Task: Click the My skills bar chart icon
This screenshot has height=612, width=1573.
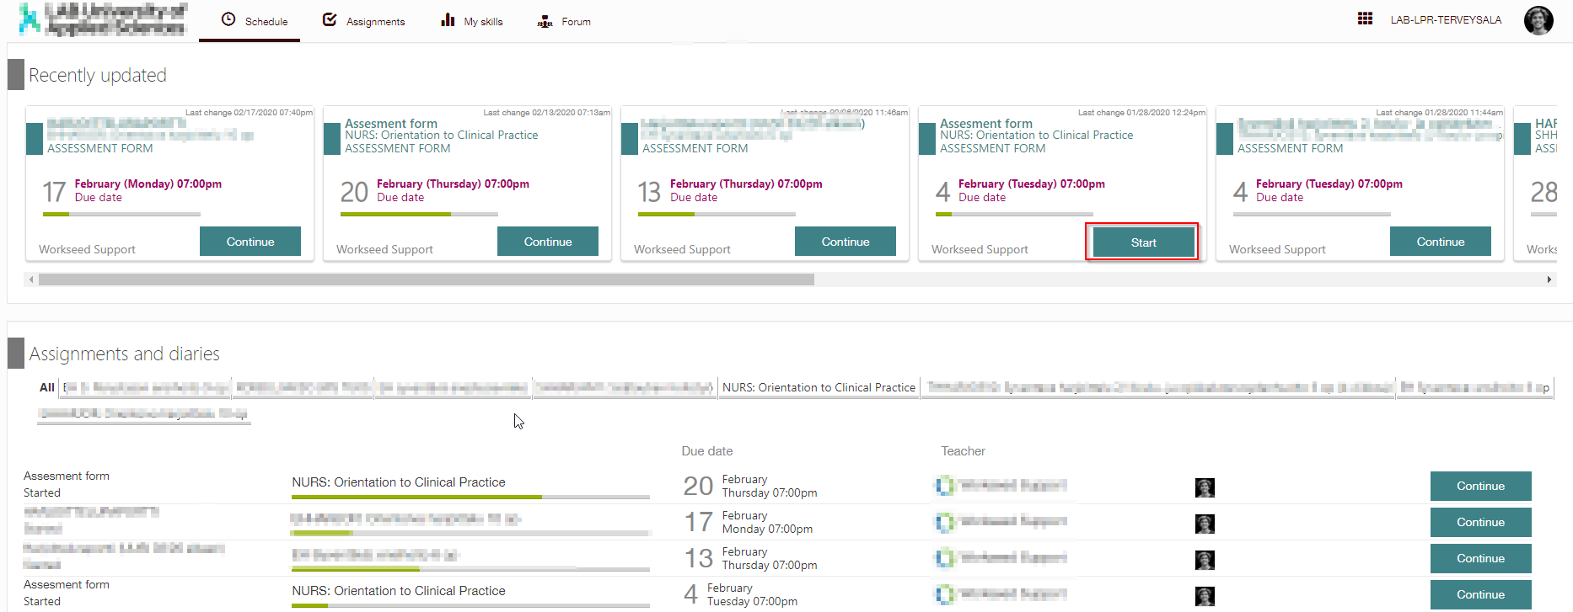Action: (448, 19)
